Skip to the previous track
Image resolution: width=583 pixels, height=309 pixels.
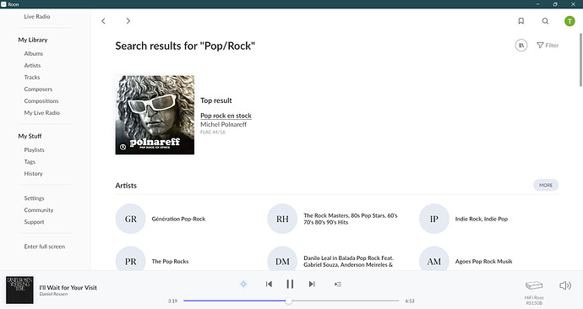click(x=269, y=285)
